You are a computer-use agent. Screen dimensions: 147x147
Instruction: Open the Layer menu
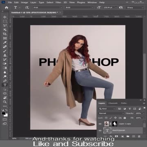tap(33, 2)
